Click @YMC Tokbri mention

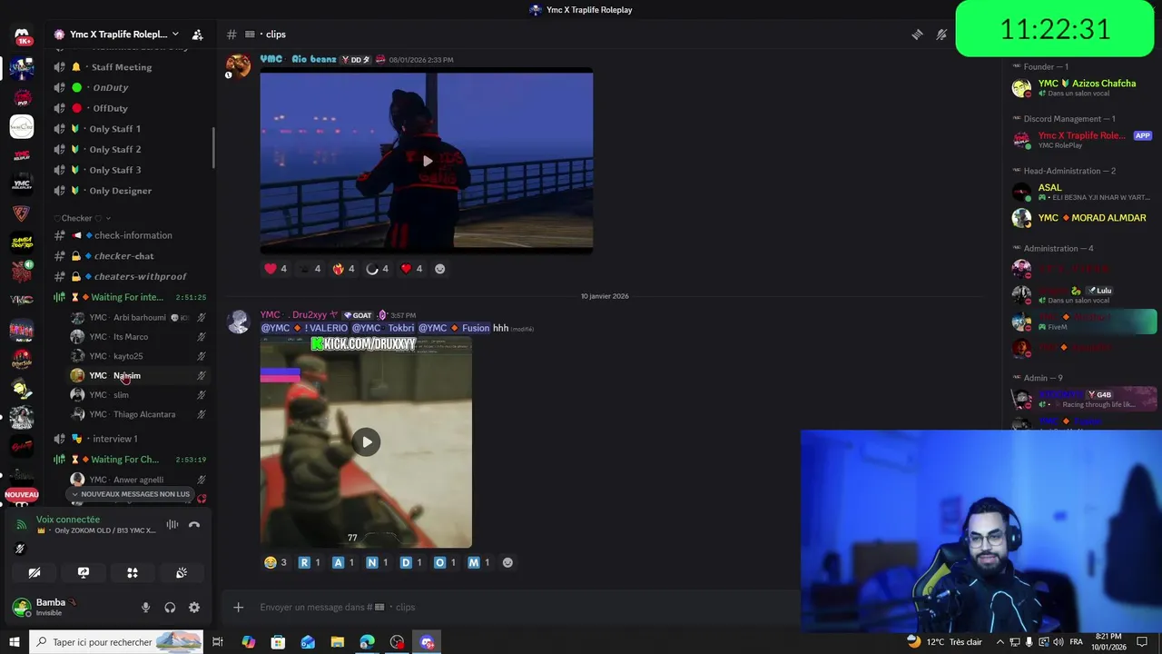(382, 328)
